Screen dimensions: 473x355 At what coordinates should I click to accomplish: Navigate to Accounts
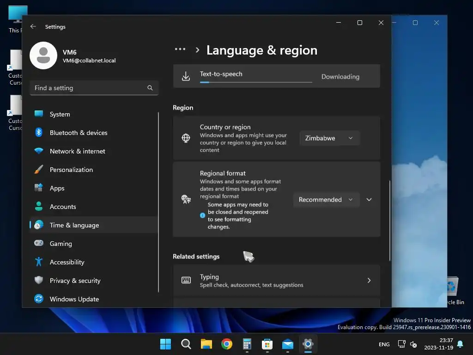pos(93,207)
